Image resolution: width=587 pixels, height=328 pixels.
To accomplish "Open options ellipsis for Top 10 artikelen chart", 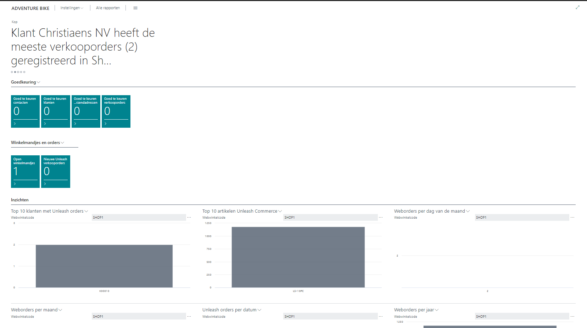I will point(381,218).
